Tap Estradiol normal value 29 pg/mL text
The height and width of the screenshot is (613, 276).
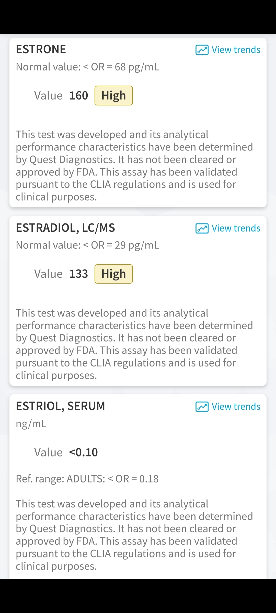pyautogui.click(x=87, y=245)
